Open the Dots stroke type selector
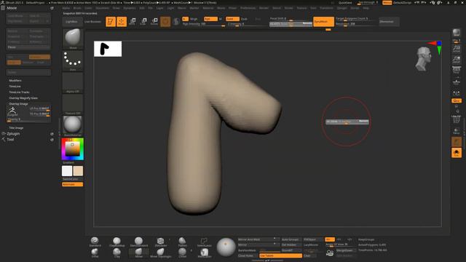This screenshot has height=262, width=466. click(x=73, y=60)
